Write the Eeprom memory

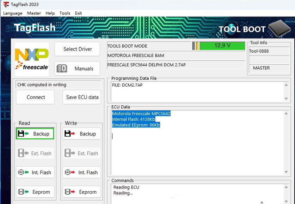[x=82, y=192]
